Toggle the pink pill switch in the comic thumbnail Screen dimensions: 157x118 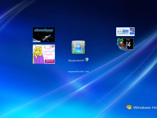[x=52, y=46]
